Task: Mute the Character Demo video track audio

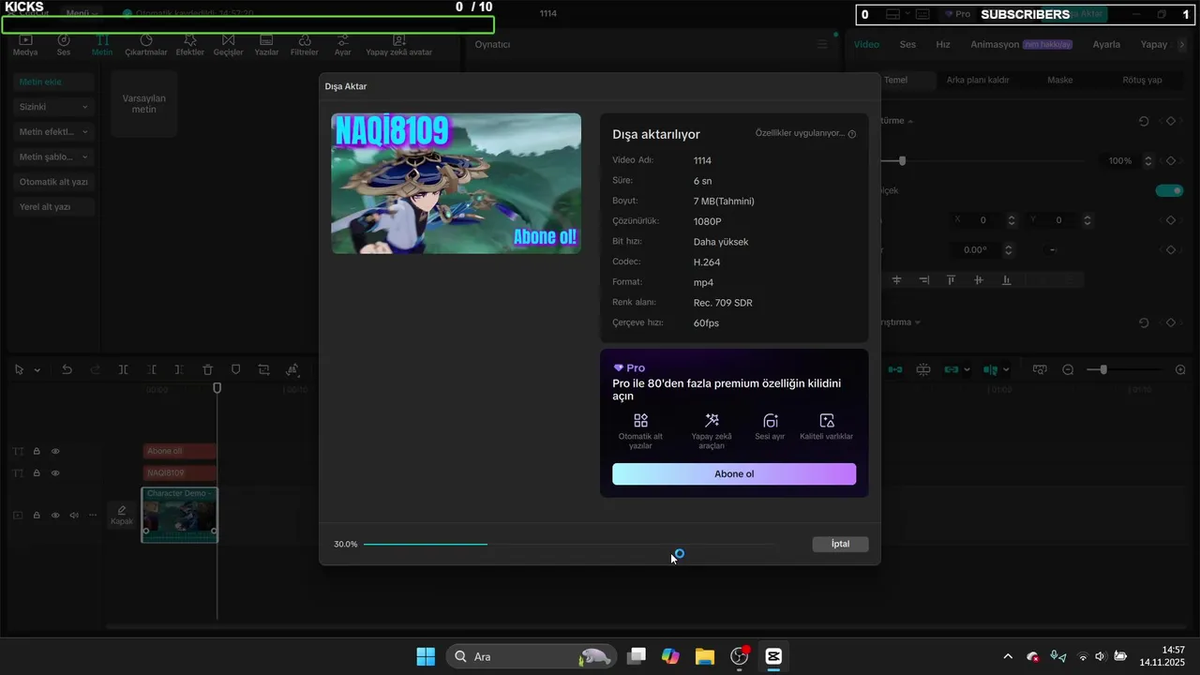Action: point(74,515)
